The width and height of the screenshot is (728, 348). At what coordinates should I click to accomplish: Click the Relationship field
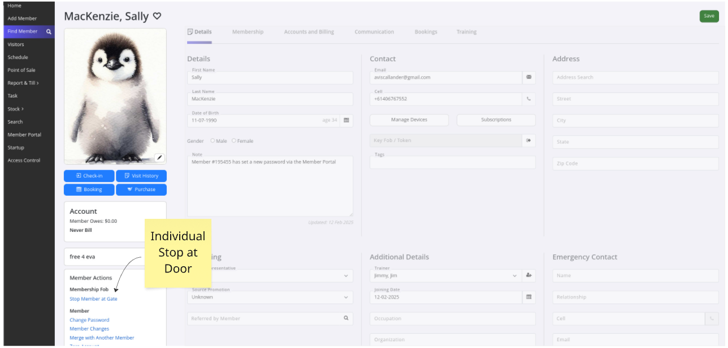(x=636, y=297)
